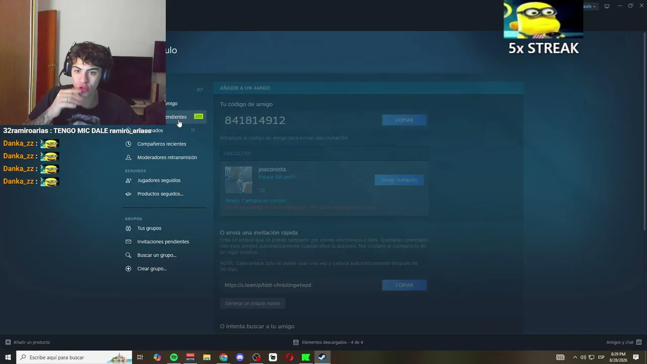Click the Invitaciones pendientes envelope icon
647x364 pixels.
tap(128, 242)
